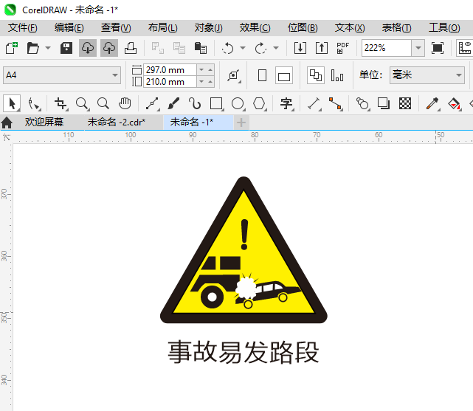Viewport: 473px width, 411px height.
Task: Select the Drop Shadow tool
Action: click(x=384, y=104)
